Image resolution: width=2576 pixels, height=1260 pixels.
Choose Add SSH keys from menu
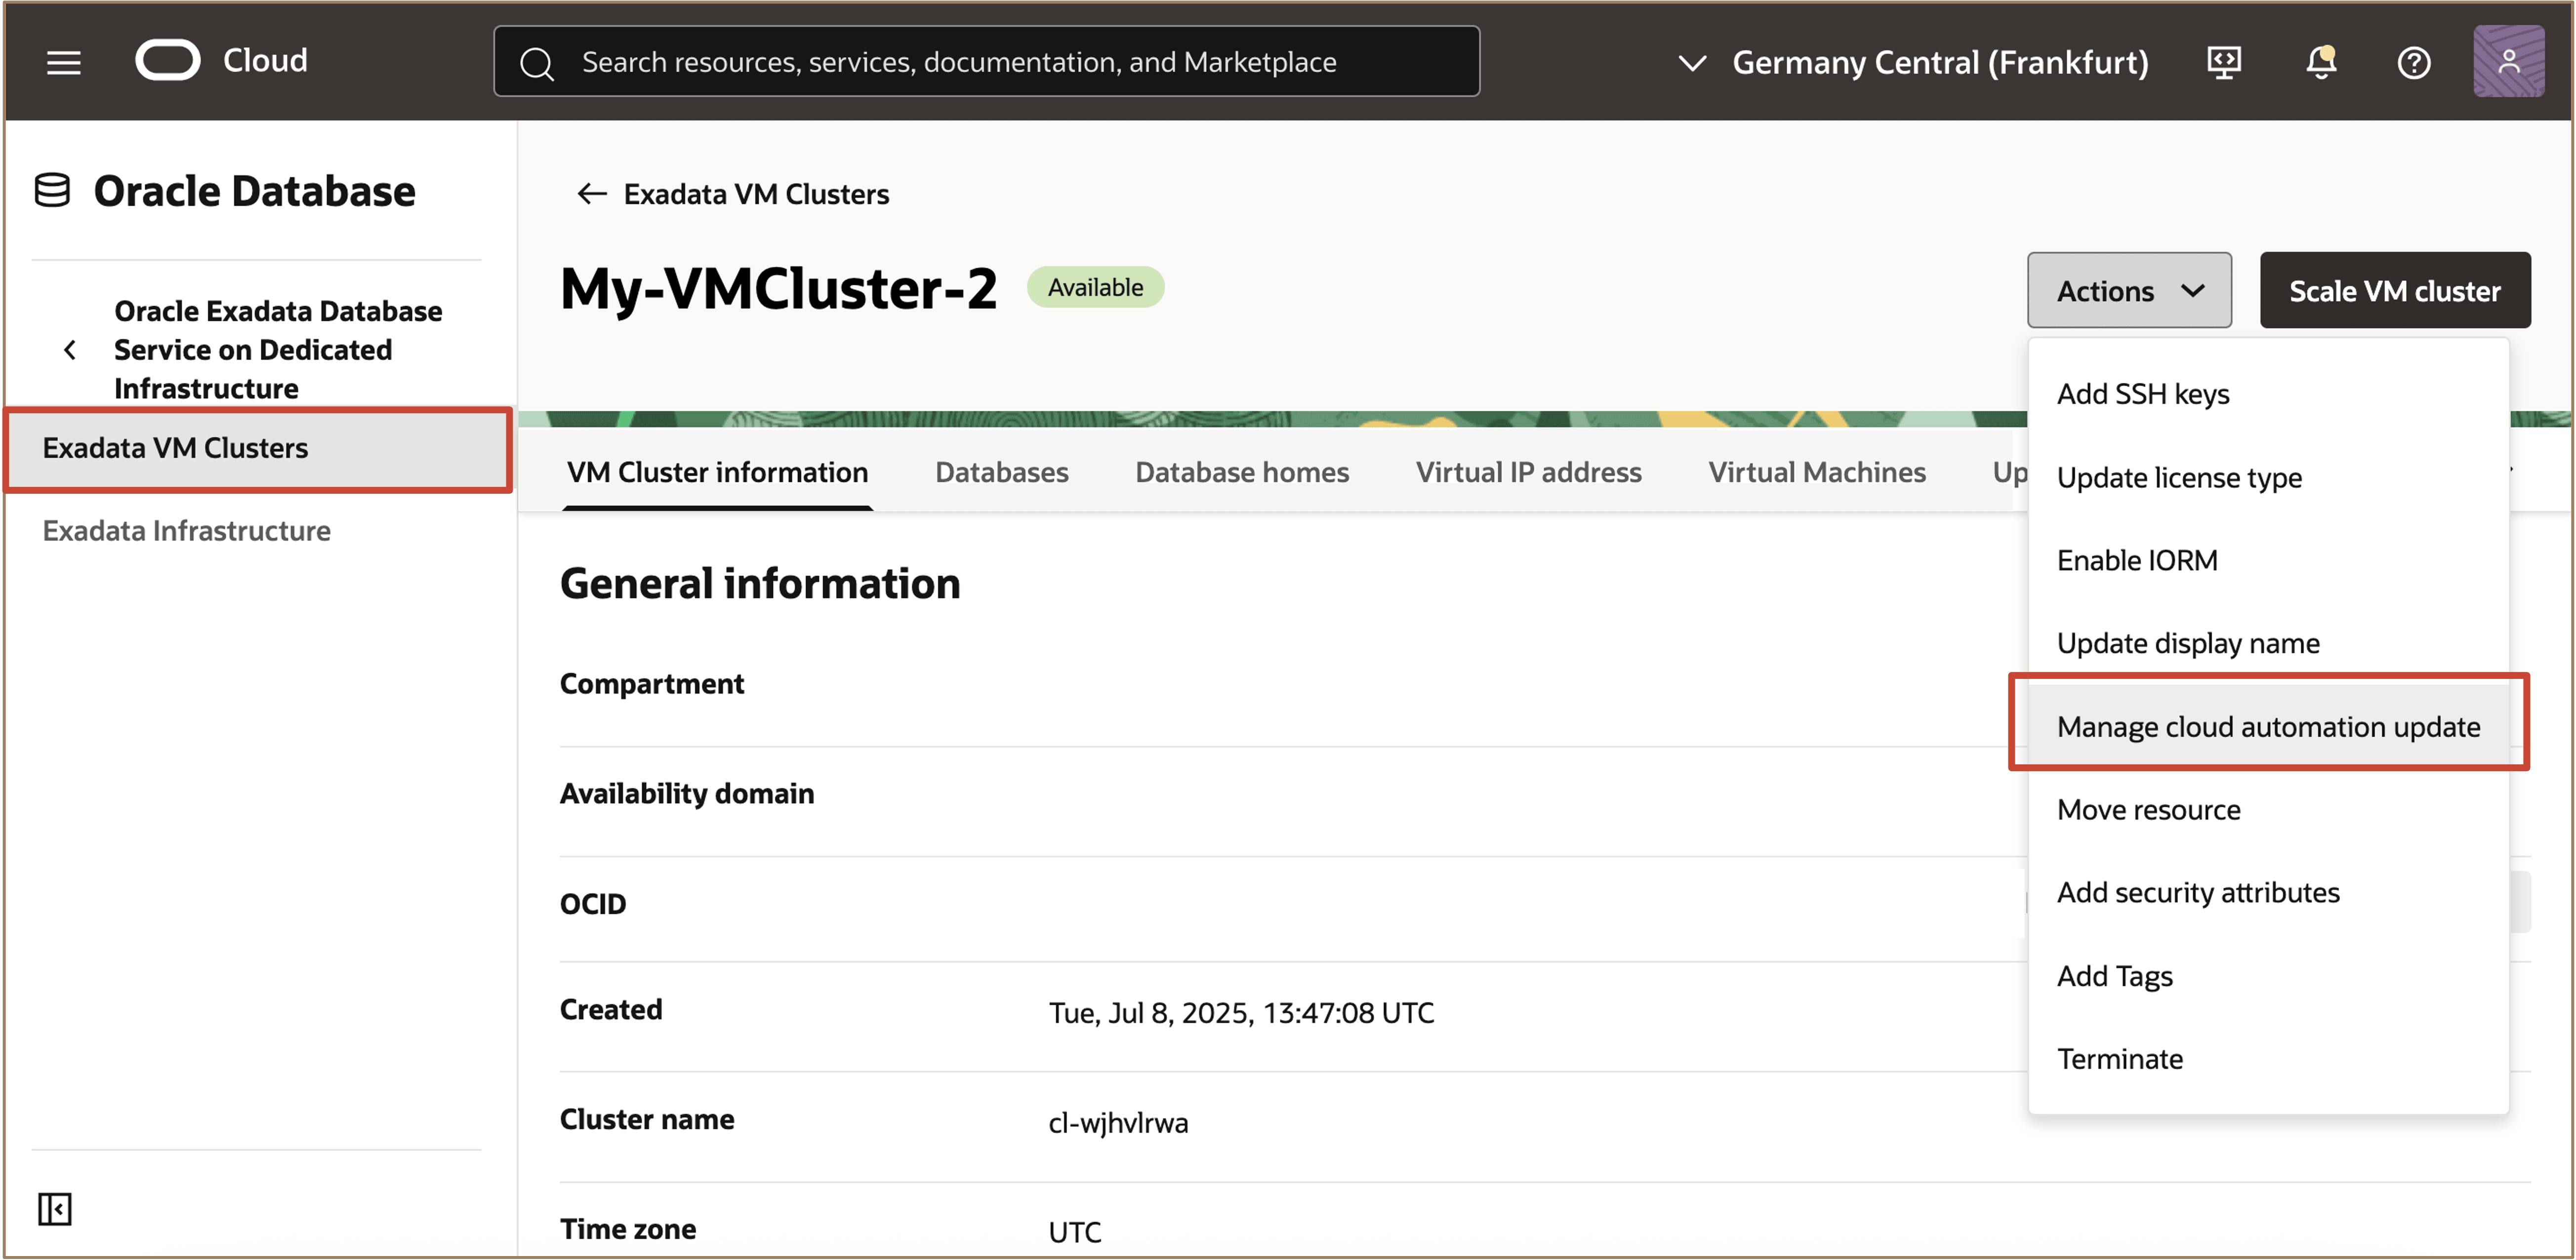(x=2267, y=394)
